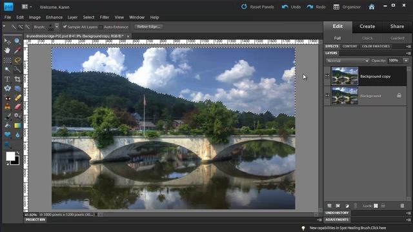Create a new layer in Layers panel
This screenshot has width=413, height=232.
point(329,206)
